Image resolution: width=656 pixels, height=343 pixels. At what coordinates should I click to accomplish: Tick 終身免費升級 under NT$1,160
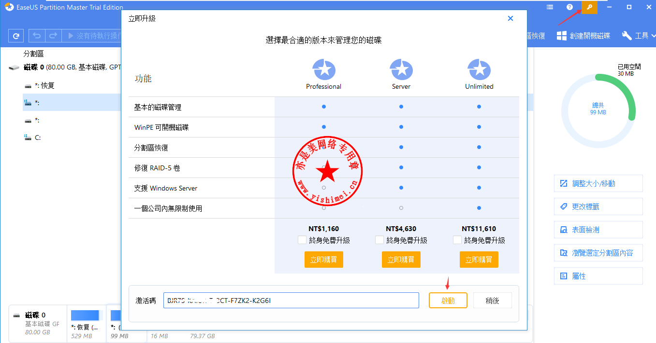[302, 240]
